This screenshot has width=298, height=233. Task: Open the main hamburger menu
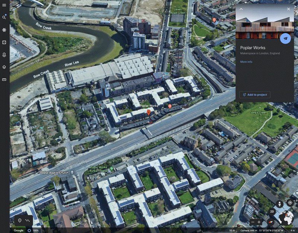pos(4,5)
